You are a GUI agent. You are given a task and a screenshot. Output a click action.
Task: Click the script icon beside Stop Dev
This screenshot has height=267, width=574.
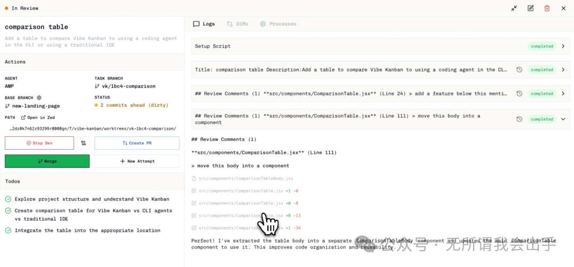click(83, 143)
